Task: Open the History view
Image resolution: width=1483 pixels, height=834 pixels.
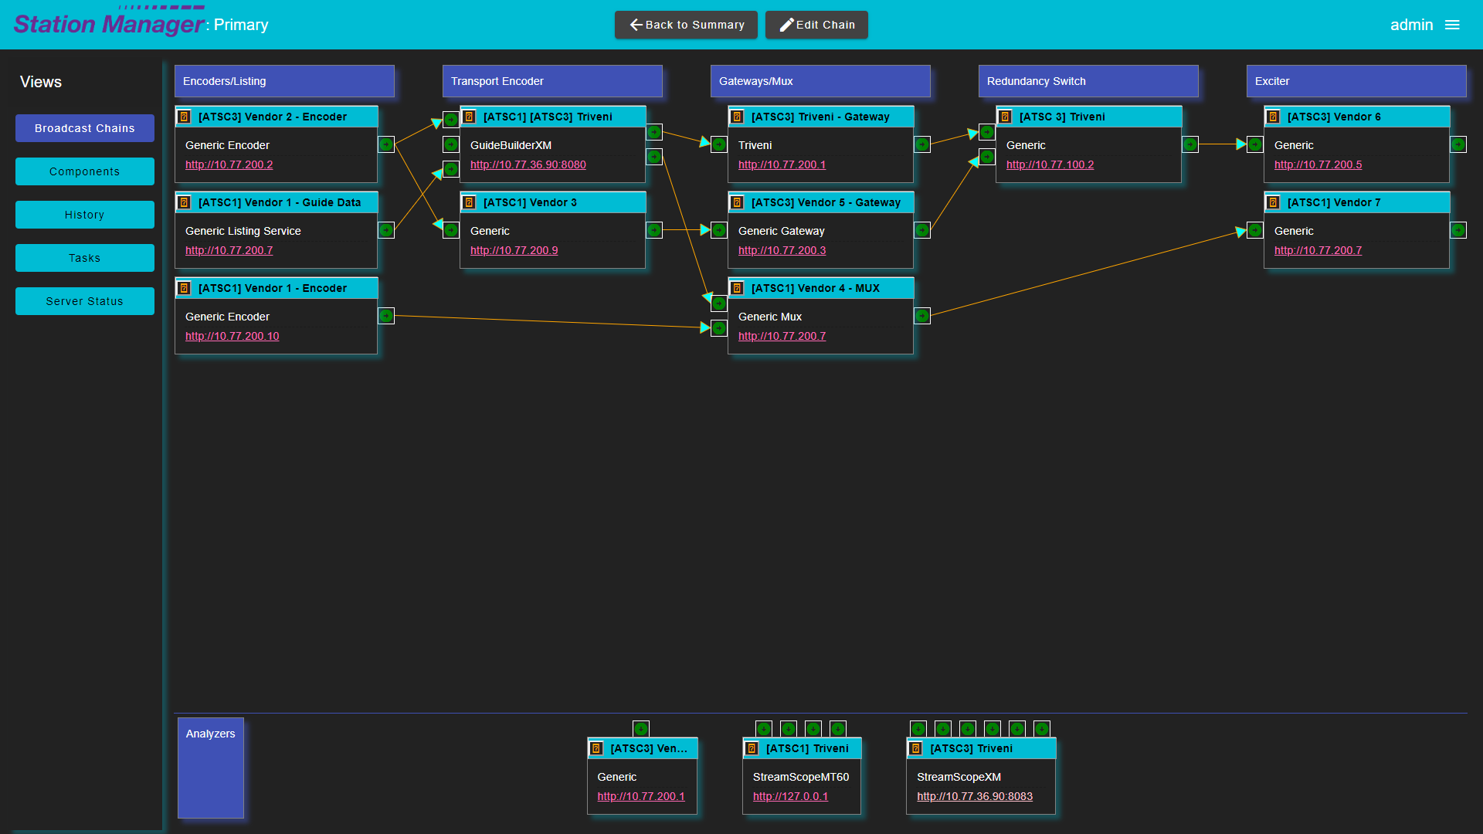Action: tap(85, 215)
